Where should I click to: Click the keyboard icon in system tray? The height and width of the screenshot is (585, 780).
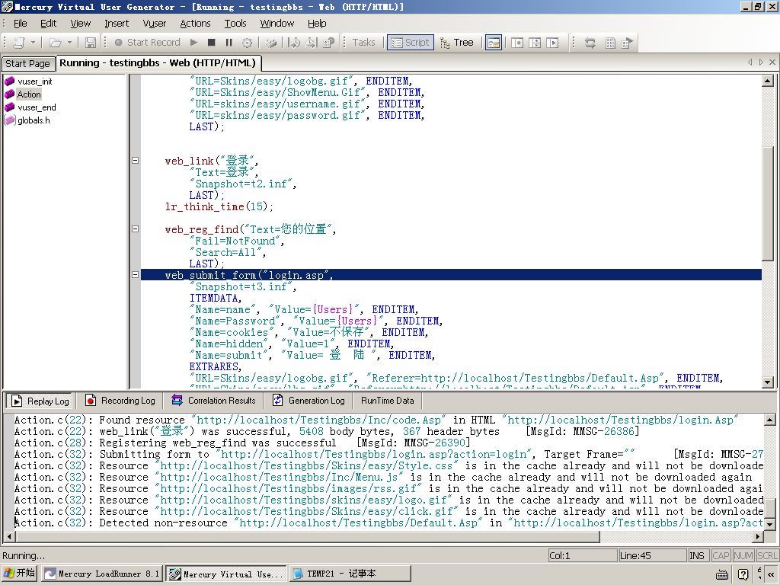724,574
